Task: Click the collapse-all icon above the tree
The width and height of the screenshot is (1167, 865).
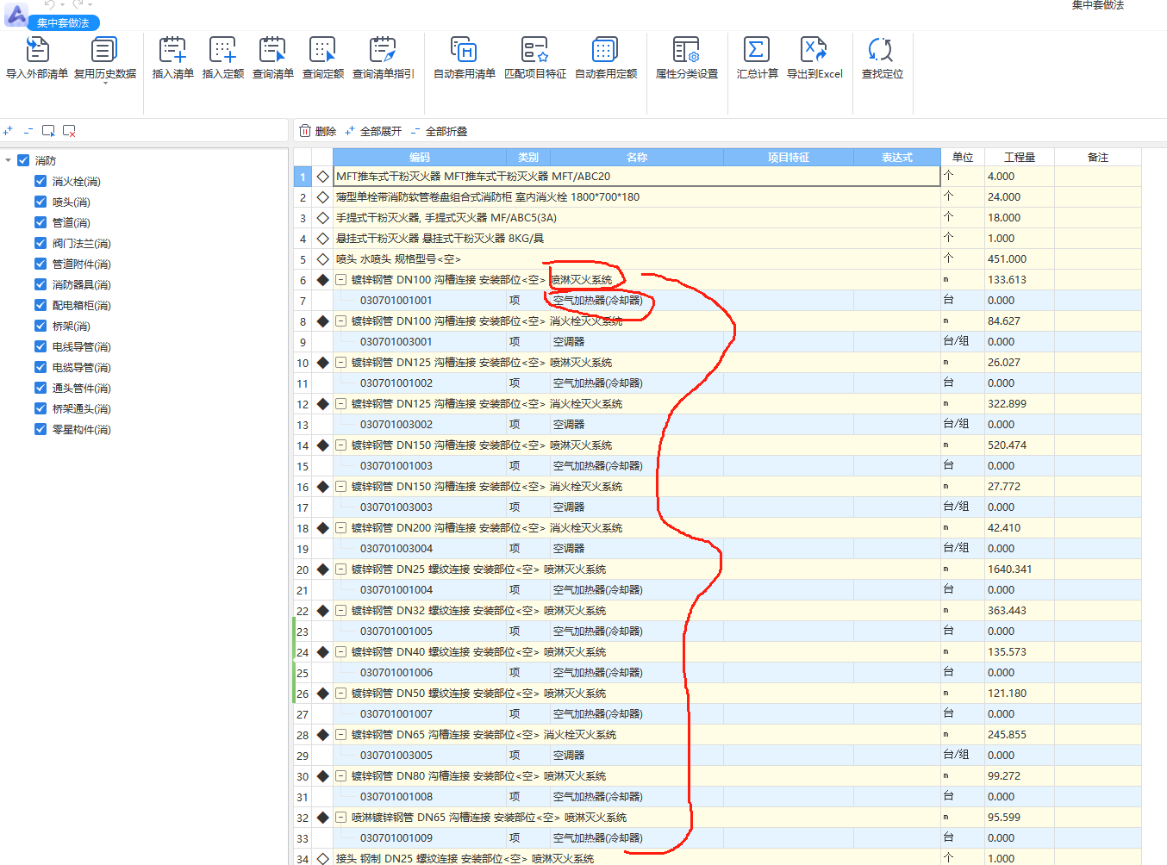Action: point(28,131)
